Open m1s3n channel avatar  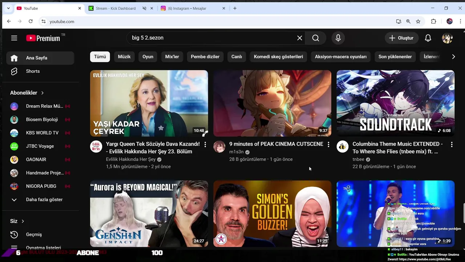pyautogui.click(x=219, y=147)
